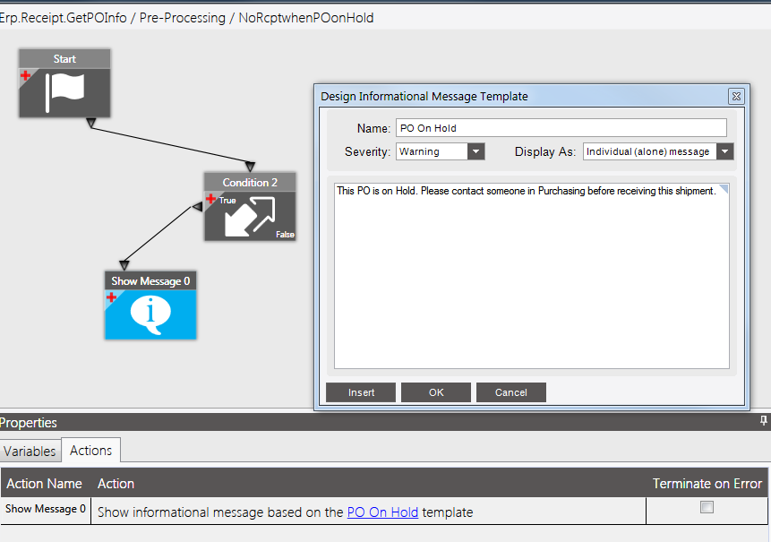The image size is (771, 542).
Task: Click the red plus on Show Message 0 node
Action: coord(111,297)
